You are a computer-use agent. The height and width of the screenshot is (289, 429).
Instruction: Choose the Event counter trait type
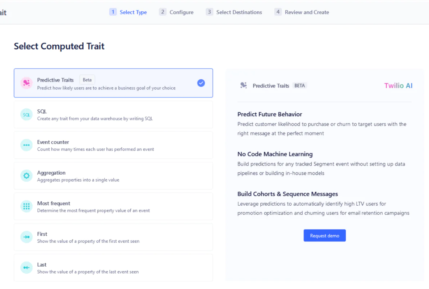[113, 145]
